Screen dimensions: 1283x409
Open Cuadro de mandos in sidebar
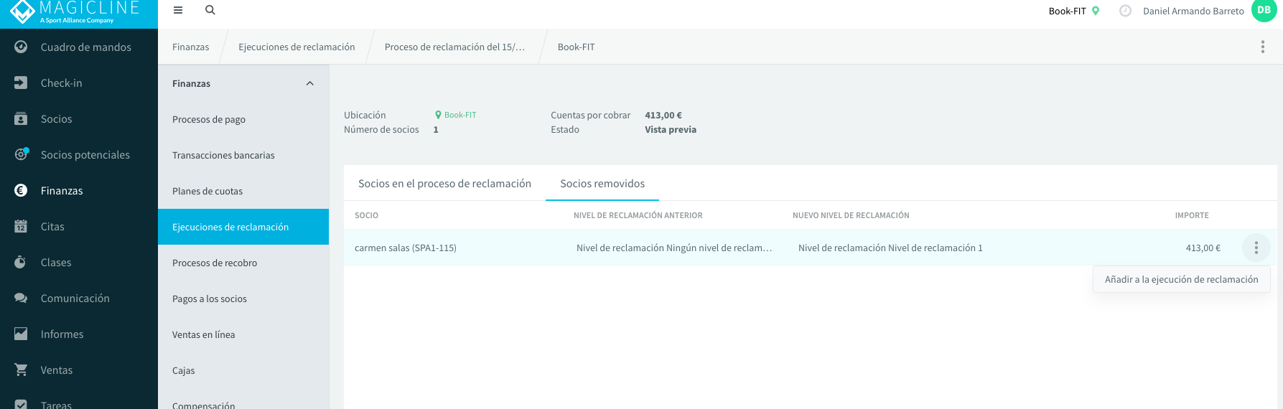point(79,47)
